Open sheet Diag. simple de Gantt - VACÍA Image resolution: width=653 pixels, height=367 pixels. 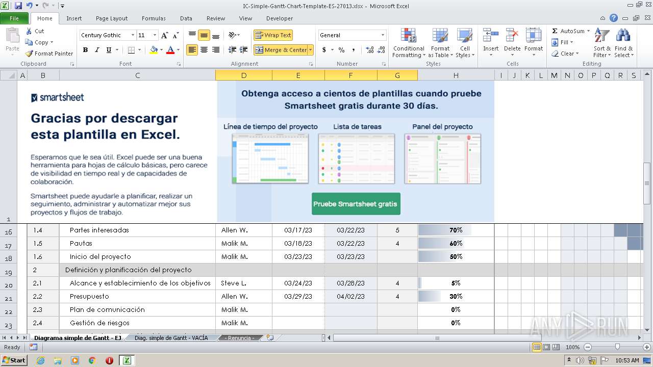pos(171,338)
